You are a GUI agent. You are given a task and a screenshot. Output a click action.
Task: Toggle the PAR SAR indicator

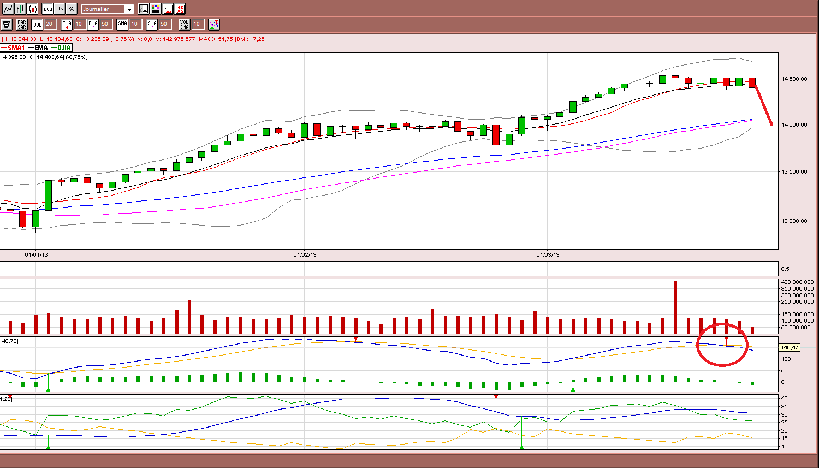(22, 24)
